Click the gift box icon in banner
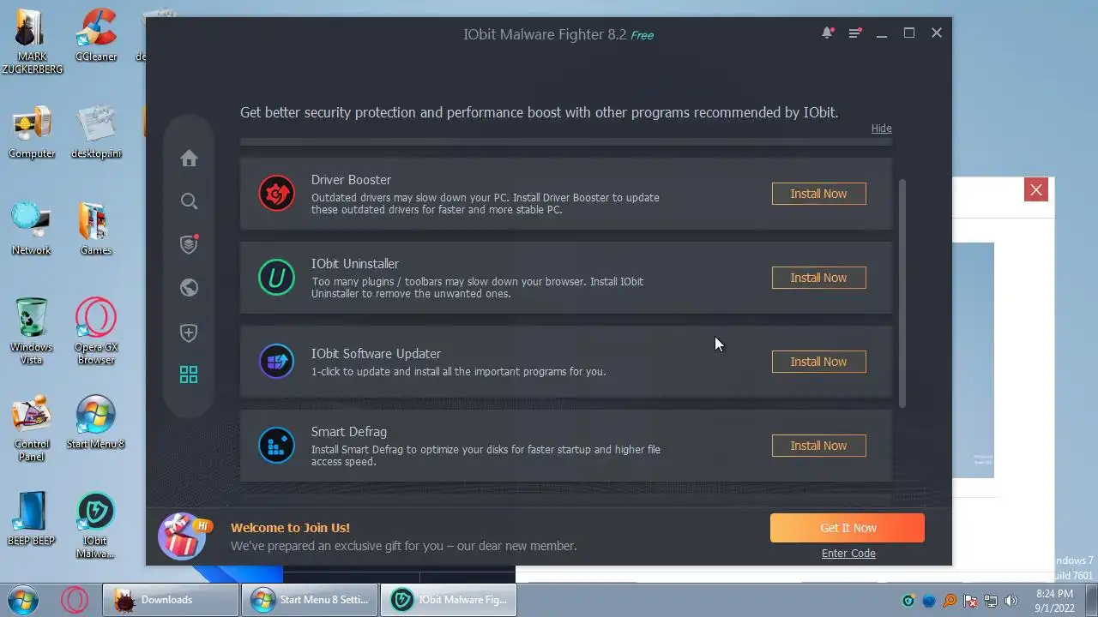This screenshot has height=617, width=1098. coord(184,535)
